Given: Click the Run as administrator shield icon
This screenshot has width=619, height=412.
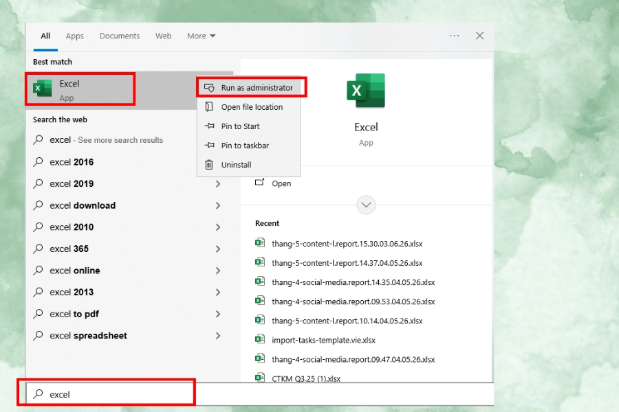Looking at the screenshot, I should pos(209,87).
